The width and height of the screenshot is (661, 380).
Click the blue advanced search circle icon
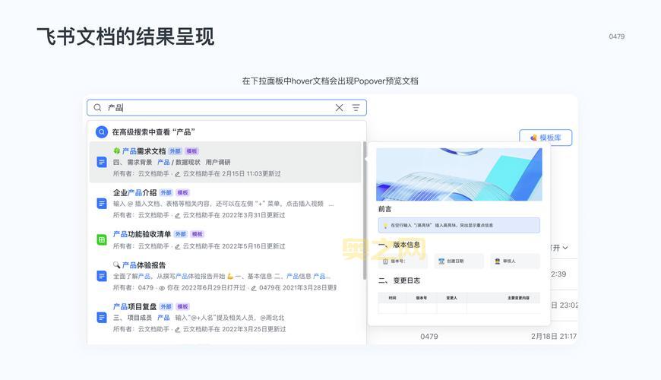point(102,132)
